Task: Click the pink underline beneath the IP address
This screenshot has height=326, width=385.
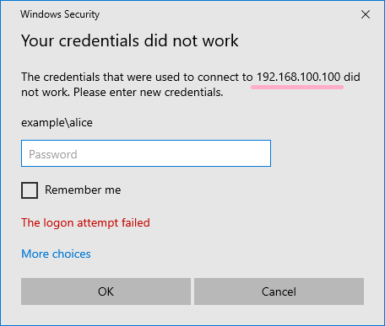Action: click(x=297, y=87)
